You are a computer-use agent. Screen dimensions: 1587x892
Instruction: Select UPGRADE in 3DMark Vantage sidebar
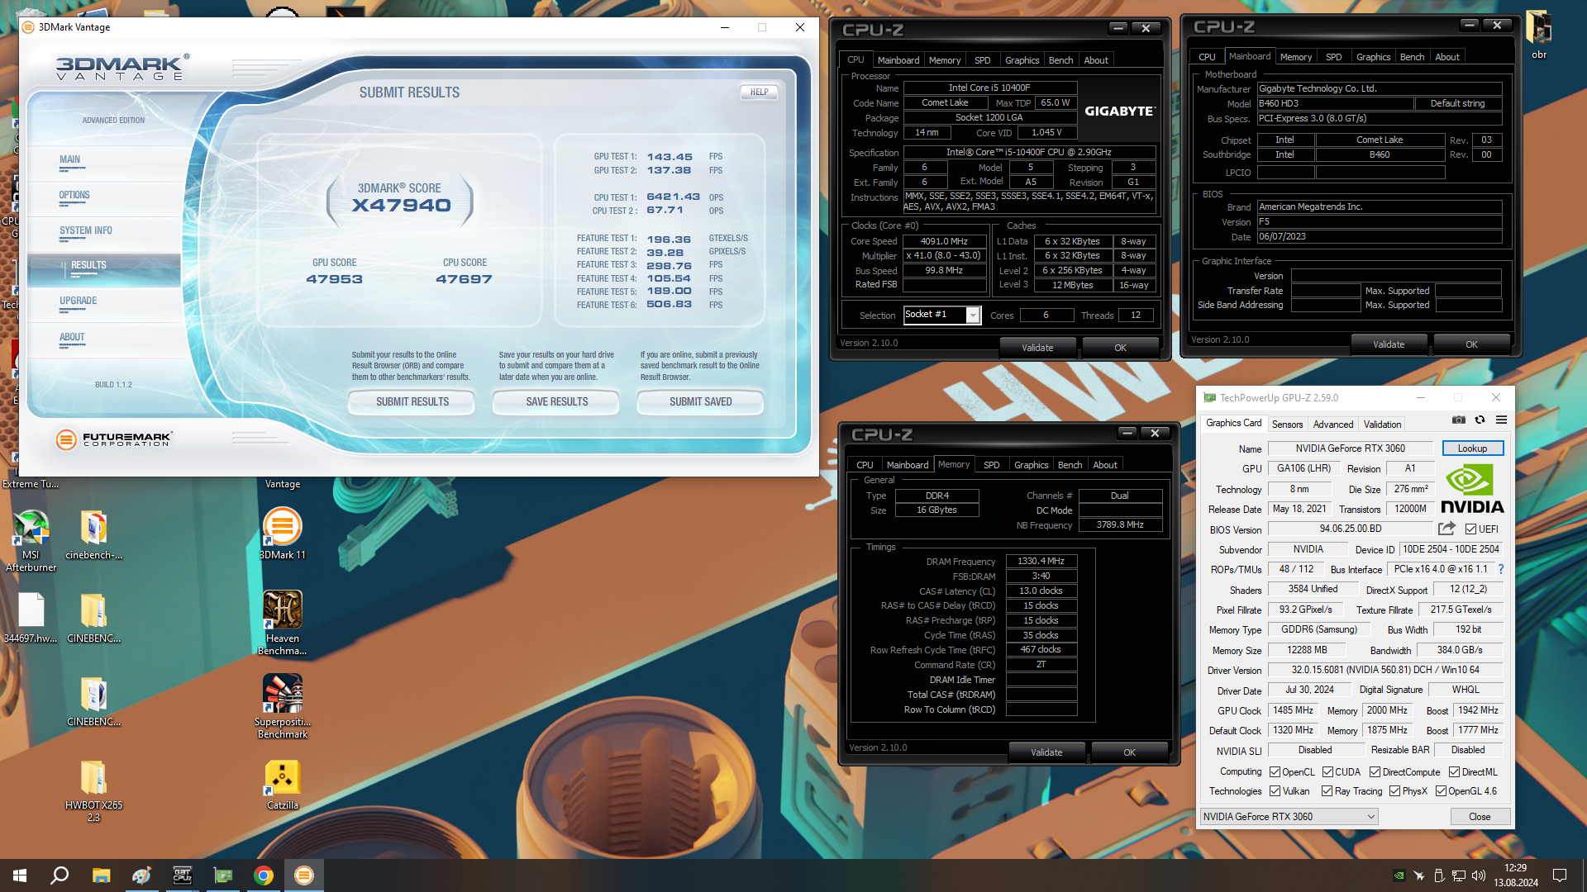click(79, 301)
